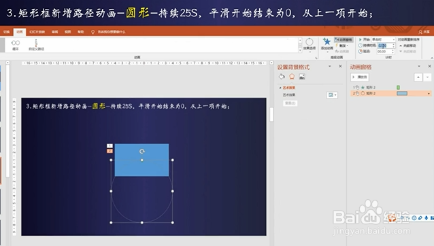The height and width of the screenshot is (246, 434).
Task: Click the 持续时间 duration input field
Action: 384,46
